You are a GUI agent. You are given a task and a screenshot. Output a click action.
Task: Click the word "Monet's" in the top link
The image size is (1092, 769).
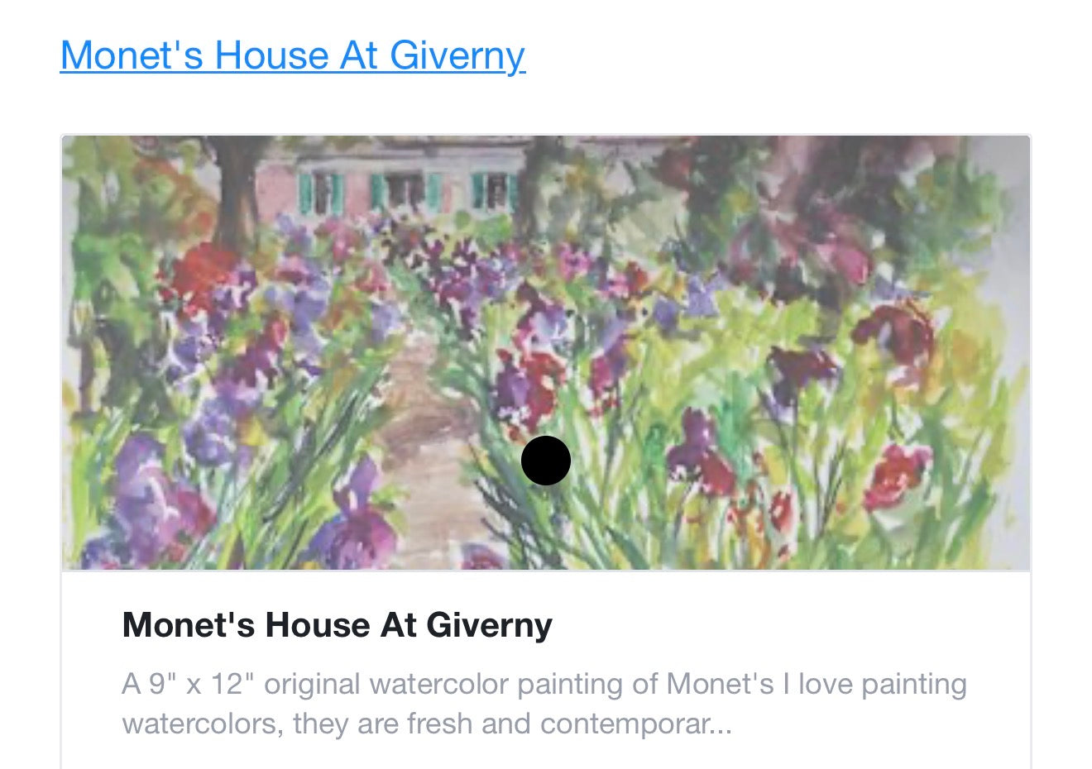pos(132,56)
